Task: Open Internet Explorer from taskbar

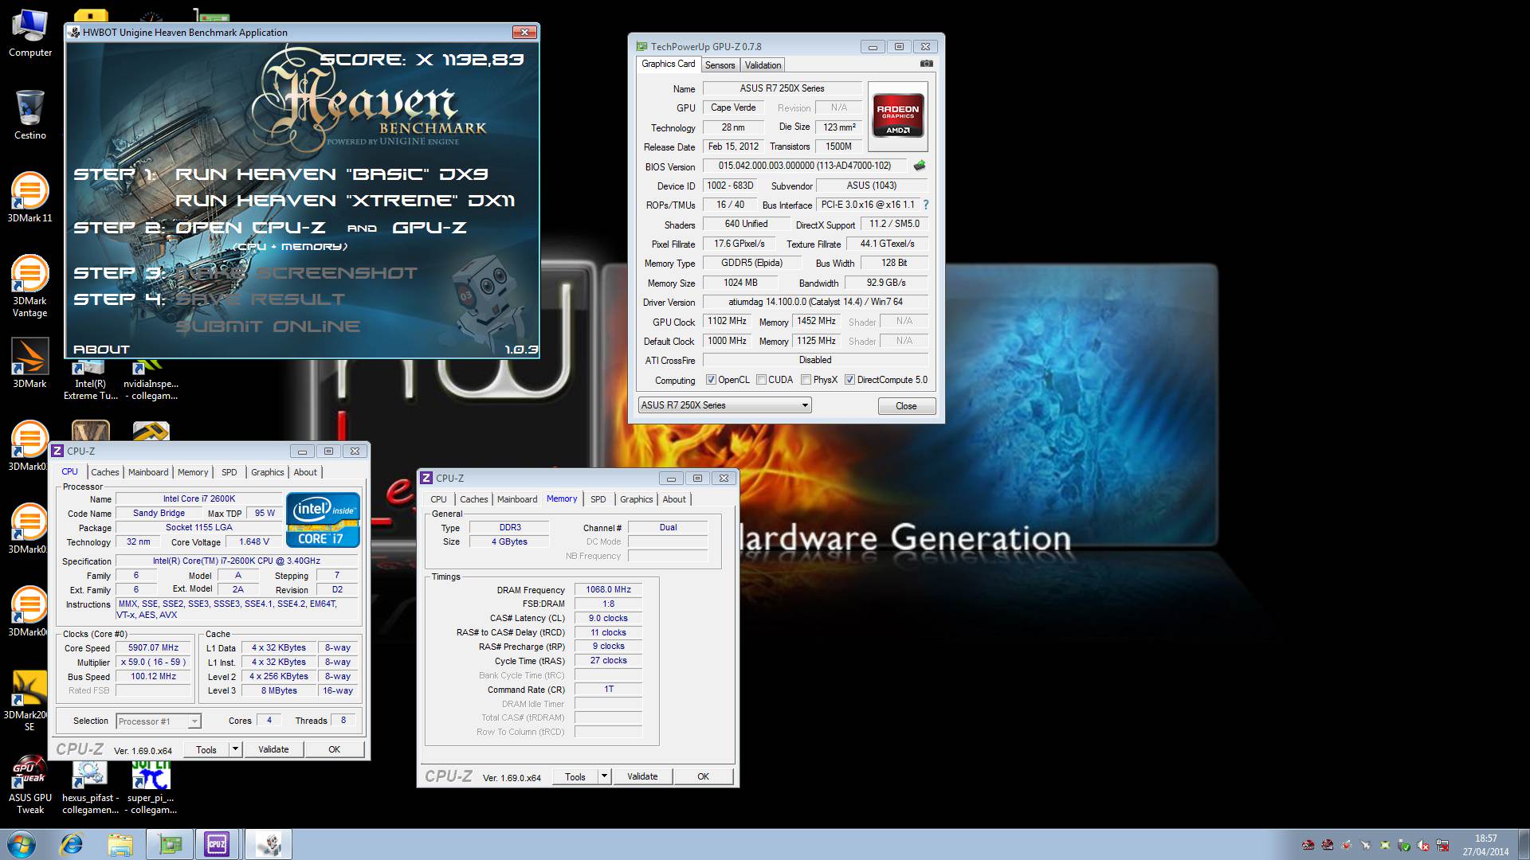Action: click(x=72, y=844)
